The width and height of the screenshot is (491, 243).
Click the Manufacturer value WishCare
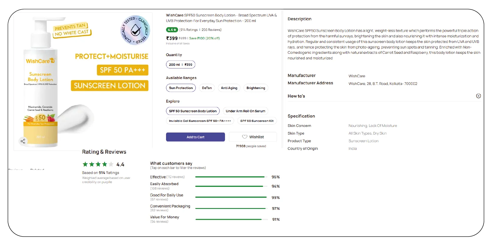pyautogui.click(x=357, y=76)
